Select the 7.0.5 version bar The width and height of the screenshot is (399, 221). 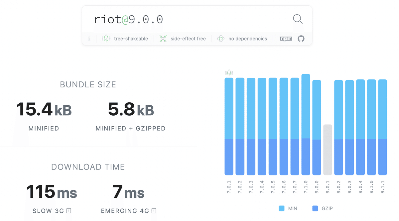coord(273,126)
